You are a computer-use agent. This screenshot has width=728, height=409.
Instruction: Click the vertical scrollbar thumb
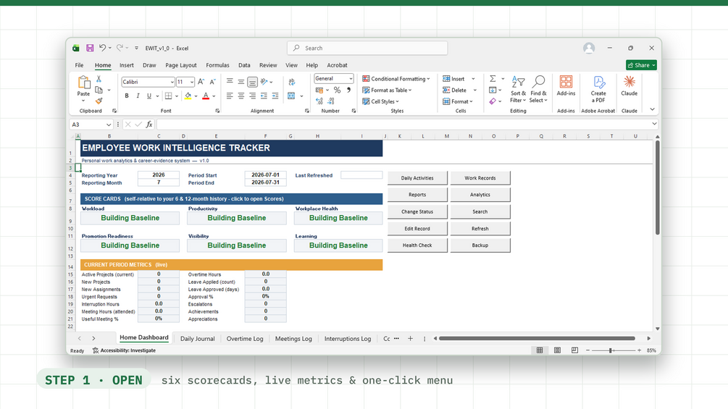pyautogui.click(x=658, y=187)
